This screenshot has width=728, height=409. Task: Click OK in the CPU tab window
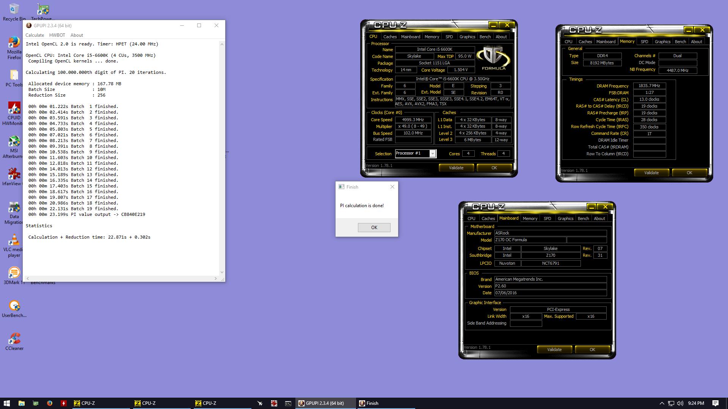click(x=494, y=168)
